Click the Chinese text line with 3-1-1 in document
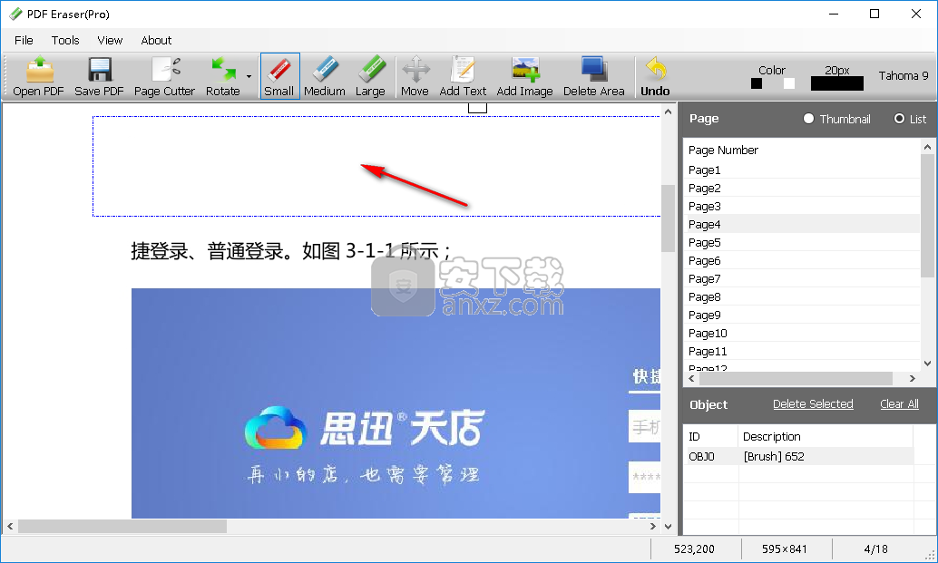The height and width of the screenshot is (563, 938). (x=290, y=251)
